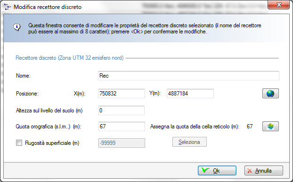The image size is (293, 182).
Task: Click the Recettore discreto group header
Action: click(x=70, y=58)
